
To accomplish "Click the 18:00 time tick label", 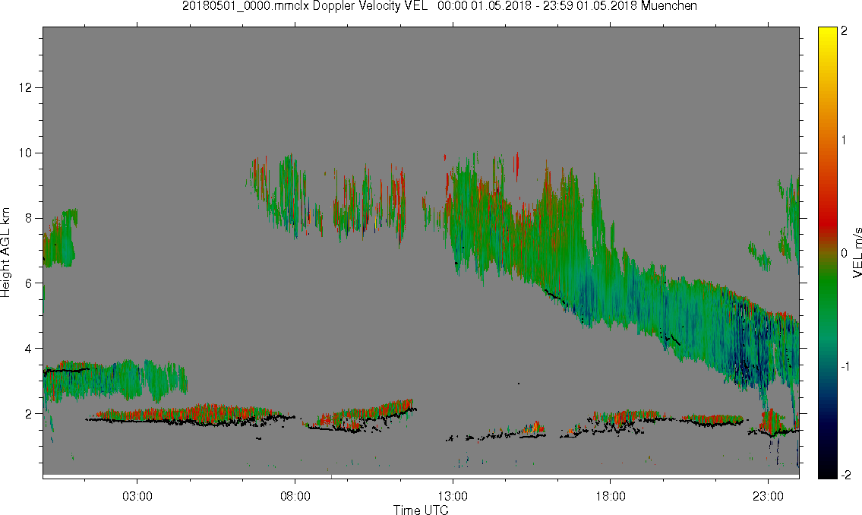I will click(610, 496).
